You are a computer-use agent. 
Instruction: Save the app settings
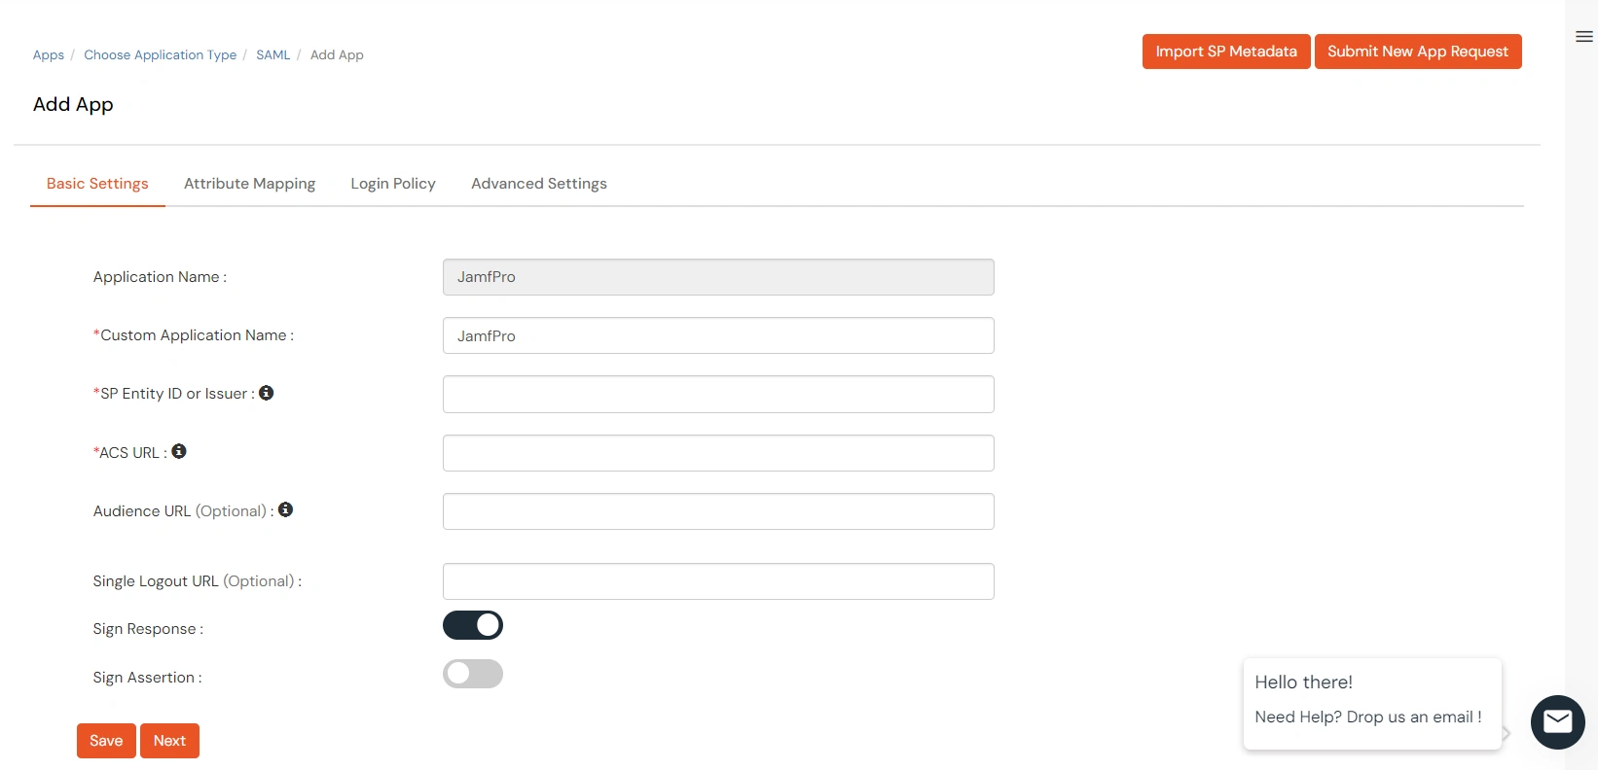tap(106, 741)
